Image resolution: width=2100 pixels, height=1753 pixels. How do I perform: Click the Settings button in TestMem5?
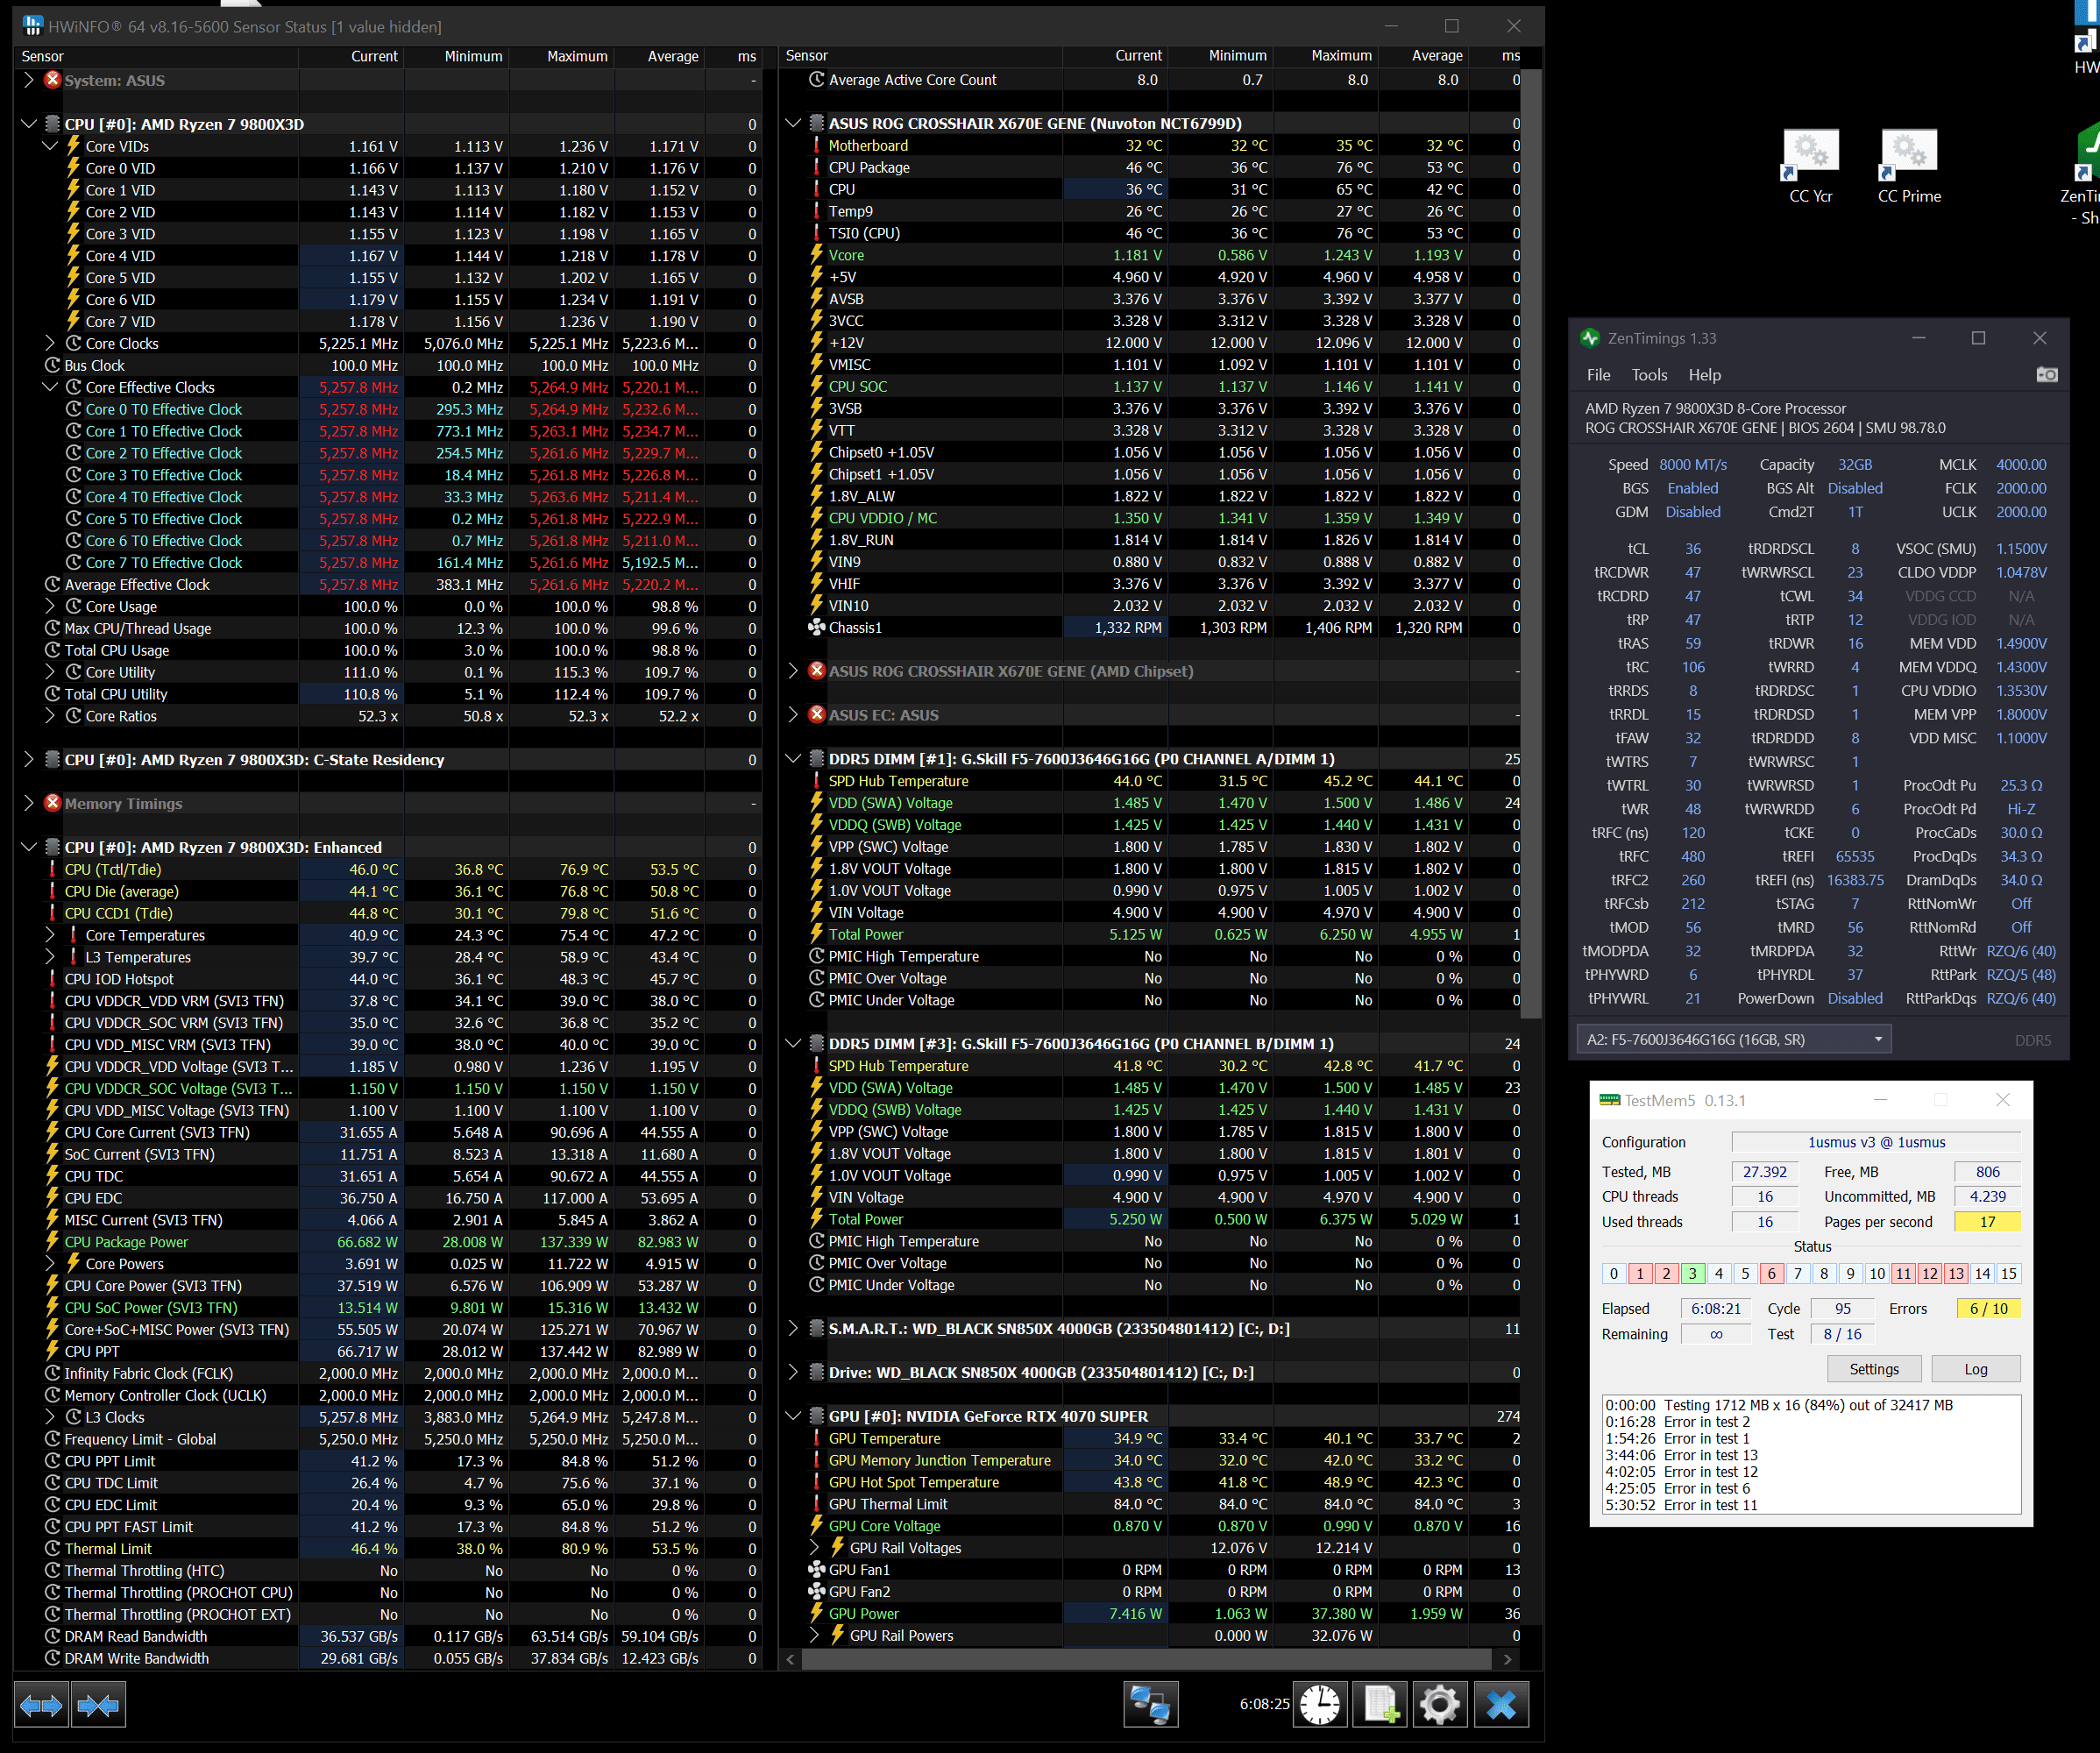pos(1873,1369)
